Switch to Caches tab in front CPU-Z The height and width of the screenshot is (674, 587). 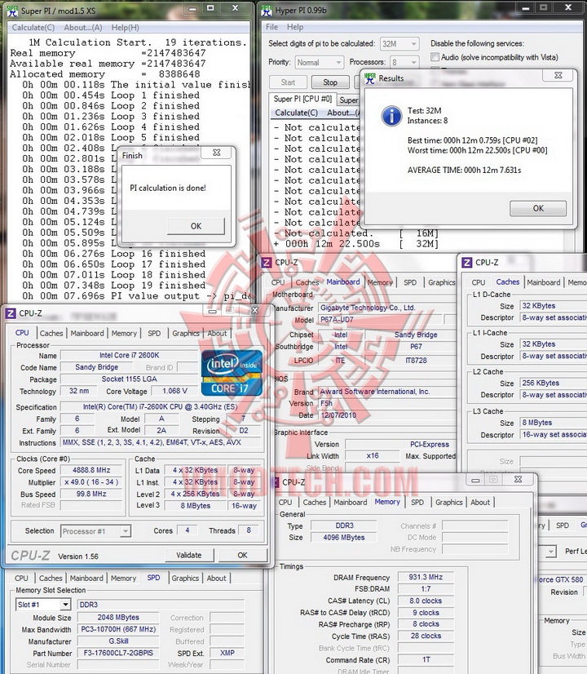(x=51, y=333)
